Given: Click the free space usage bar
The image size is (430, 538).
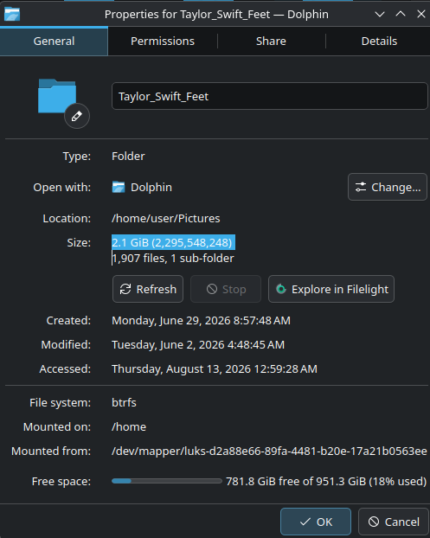Looking at the screenshot, I should [x=167, y=481].
